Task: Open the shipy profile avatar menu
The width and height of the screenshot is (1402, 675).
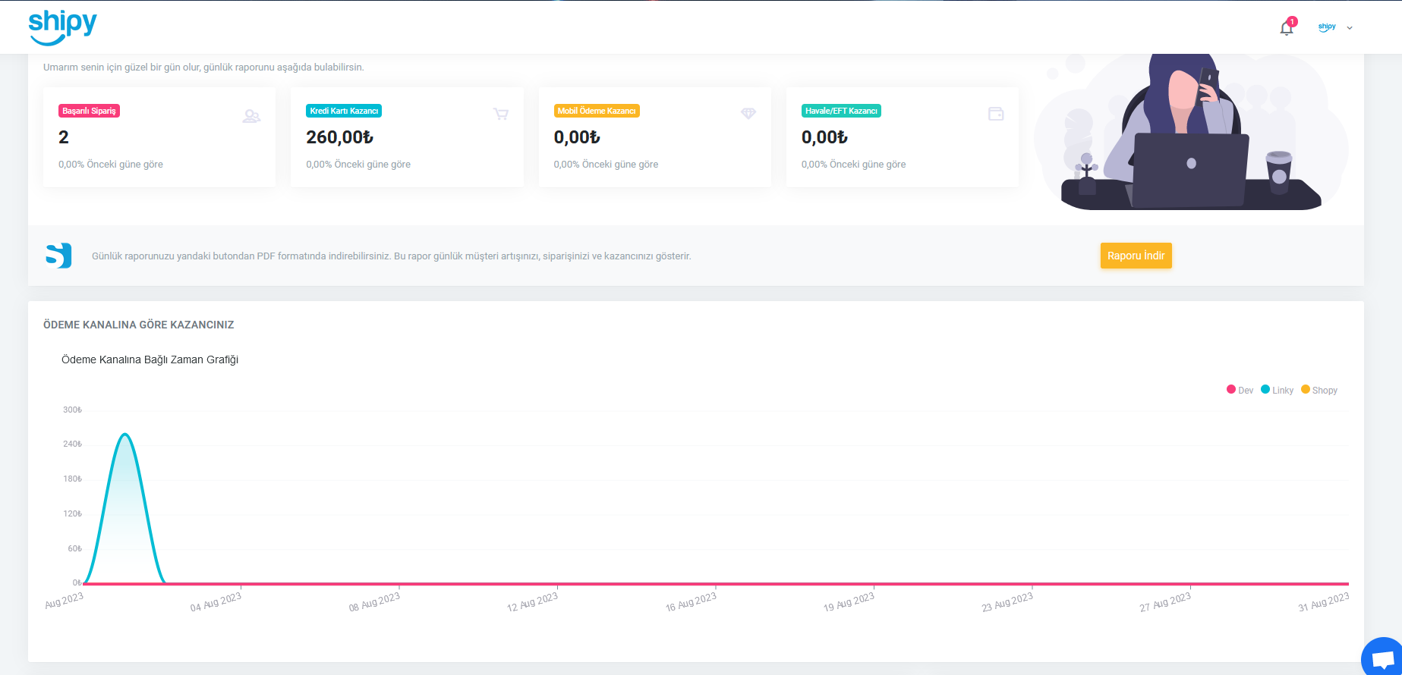Action: [x=1327, y=27]
